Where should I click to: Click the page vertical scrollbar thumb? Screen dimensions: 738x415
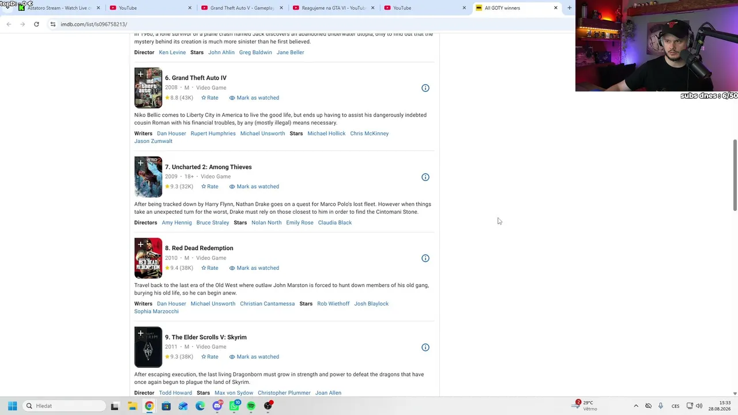(x=735, y=175)
